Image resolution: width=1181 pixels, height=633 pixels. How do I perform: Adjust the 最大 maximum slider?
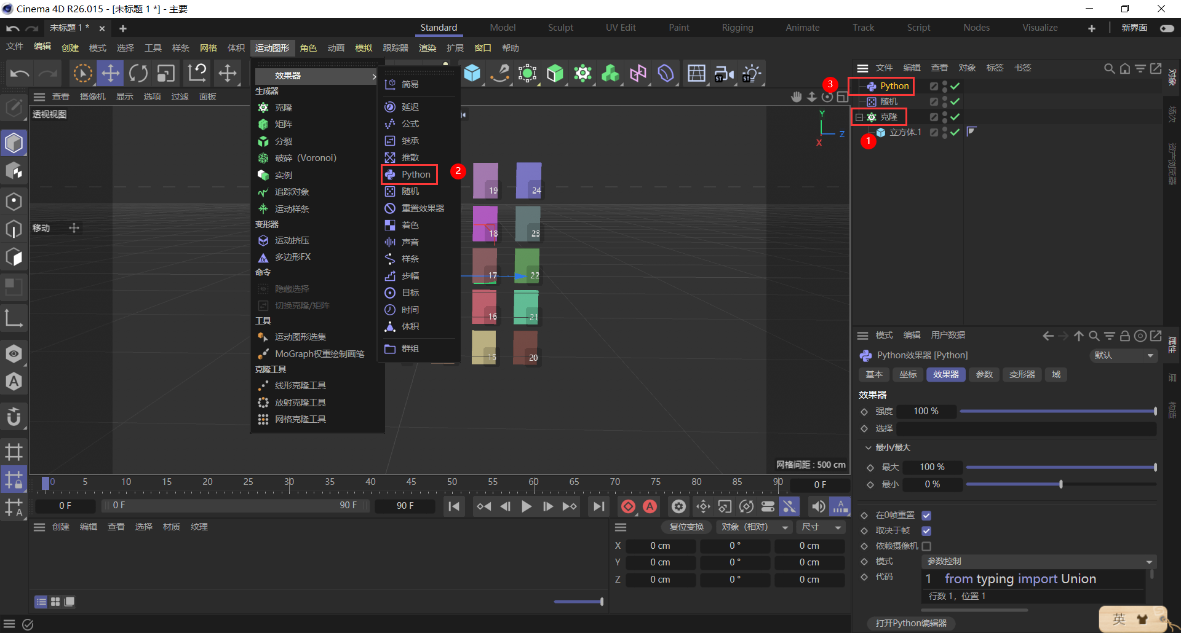point(1061,467)
